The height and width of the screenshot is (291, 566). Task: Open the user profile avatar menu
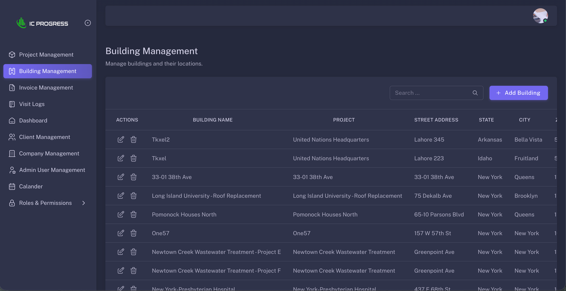(x=540, y=16)
